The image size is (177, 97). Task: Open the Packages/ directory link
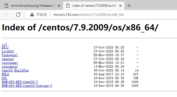tap(10, 55)
